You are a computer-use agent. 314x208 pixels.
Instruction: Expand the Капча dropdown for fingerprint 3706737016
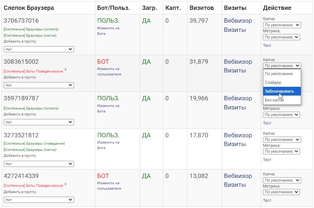tap(282, 25)
